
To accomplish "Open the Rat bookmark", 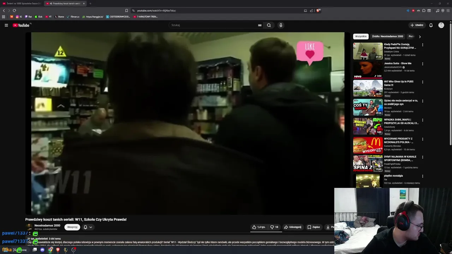I will coord(28,17).
